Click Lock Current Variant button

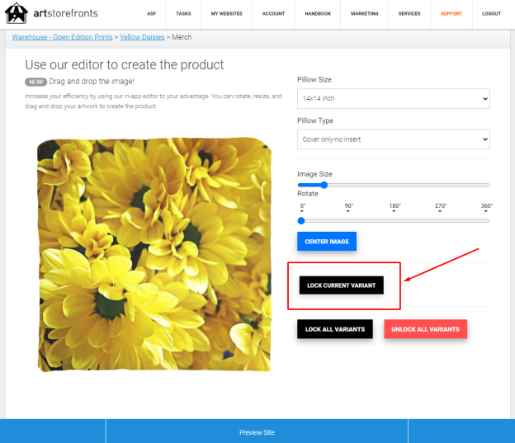(341, 285)
